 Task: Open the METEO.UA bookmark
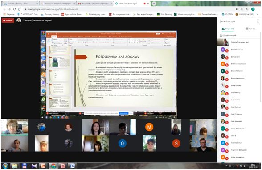[28, 14]
